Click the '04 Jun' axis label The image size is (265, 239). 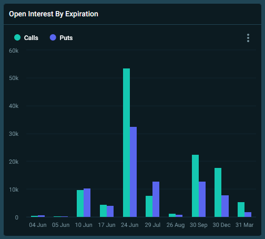coord(38,225)
